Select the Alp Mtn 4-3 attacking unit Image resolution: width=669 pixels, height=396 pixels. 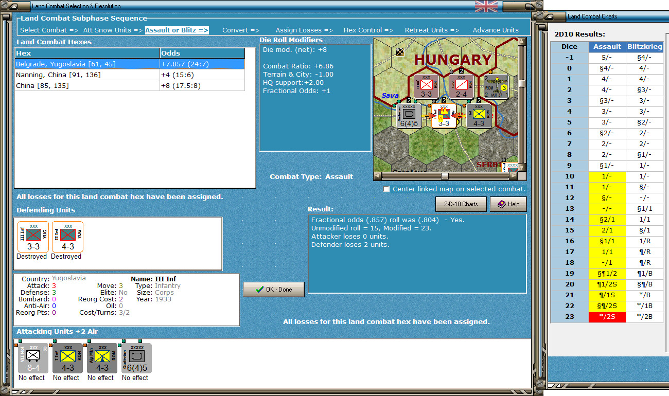tap(102, 358)
